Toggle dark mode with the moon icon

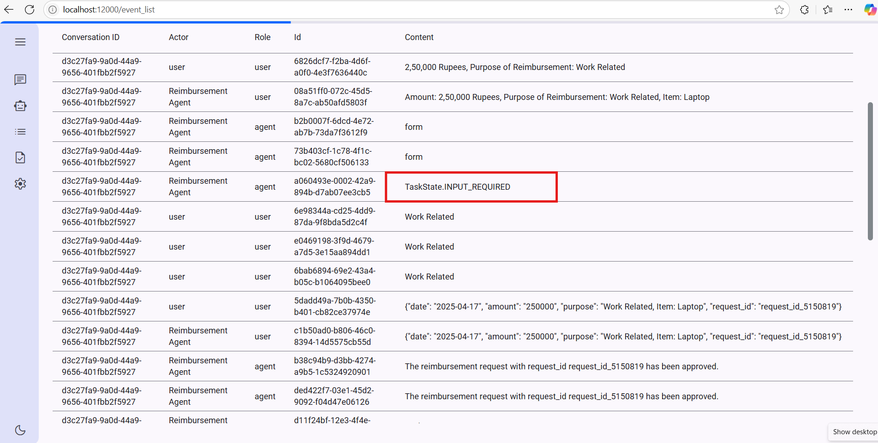20,430
